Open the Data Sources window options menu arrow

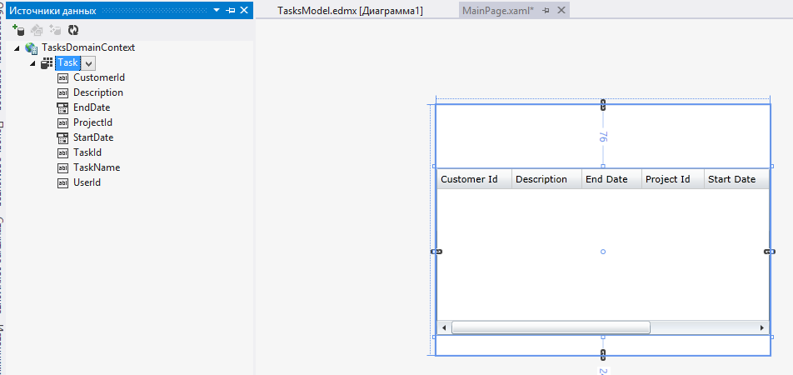(x=217, y=10)
